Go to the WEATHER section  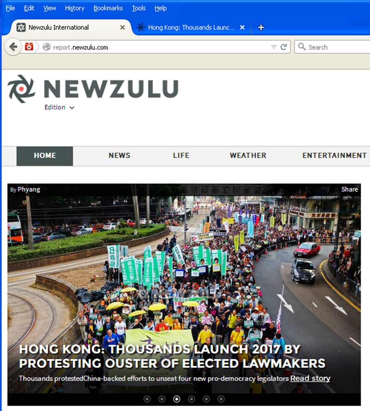pyautogui.click(x=248, y=155)
